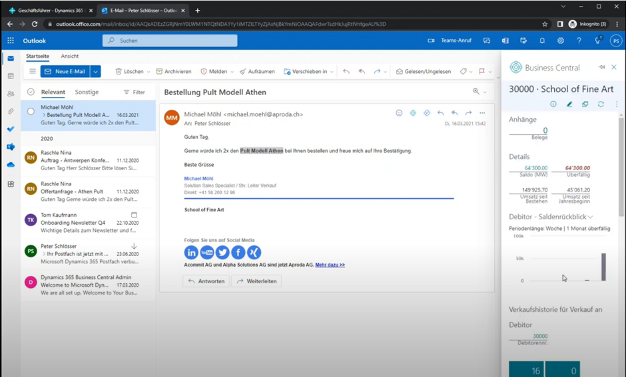Click Archivieren in the toolbar
Screen dimensions: 626x377
click(x=174, y=71)
